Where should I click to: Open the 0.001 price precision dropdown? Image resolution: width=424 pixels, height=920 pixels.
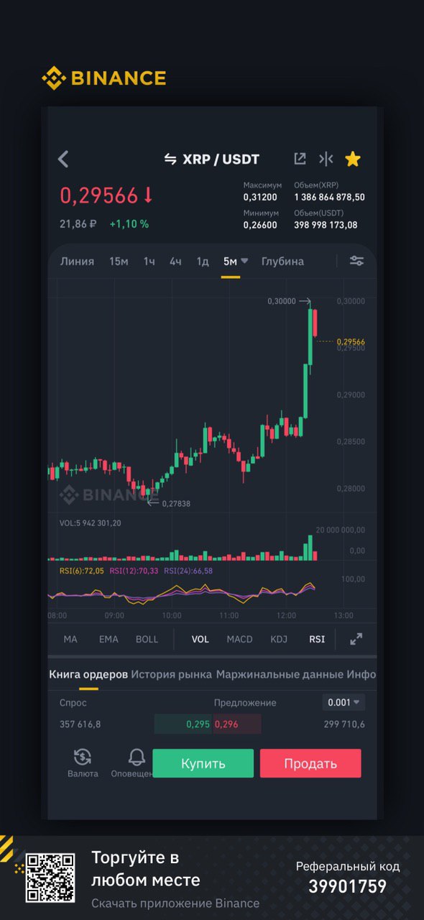[344, 702]
